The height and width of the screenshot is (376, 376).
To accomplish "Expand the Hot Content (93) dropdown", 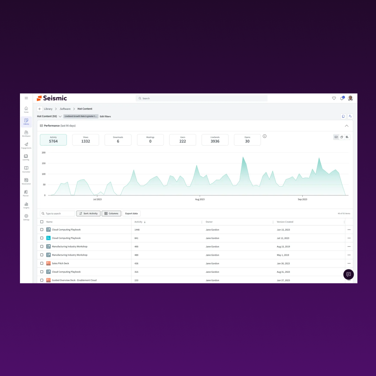I will pos(60,116).
